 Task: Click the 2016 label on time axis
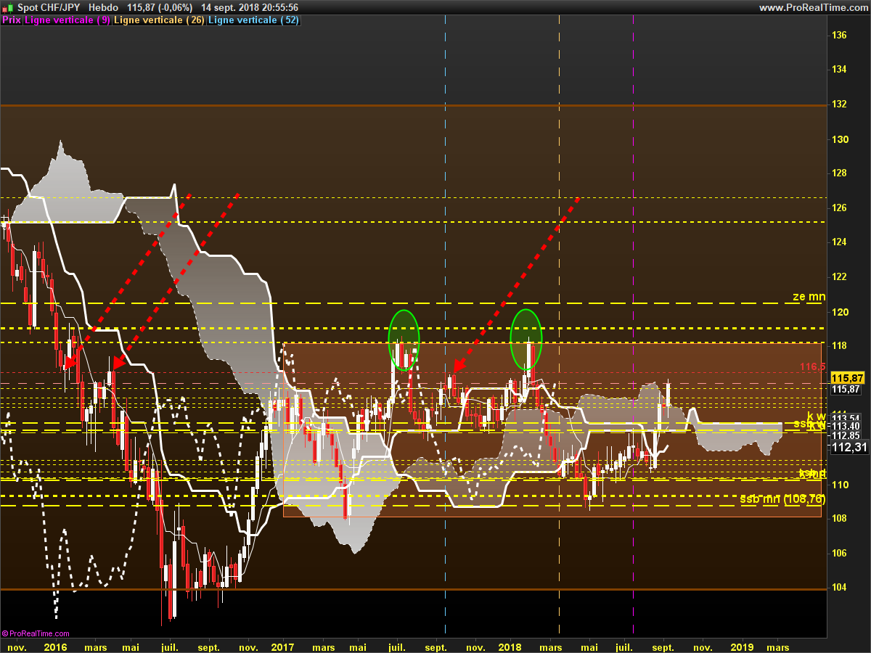click(56, 646)
